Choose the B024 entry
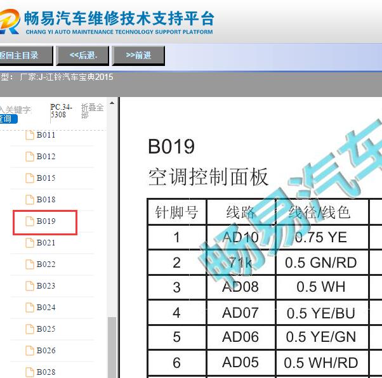Image resolution: width=382 pixels, height=378 pixels. (46, 308)
